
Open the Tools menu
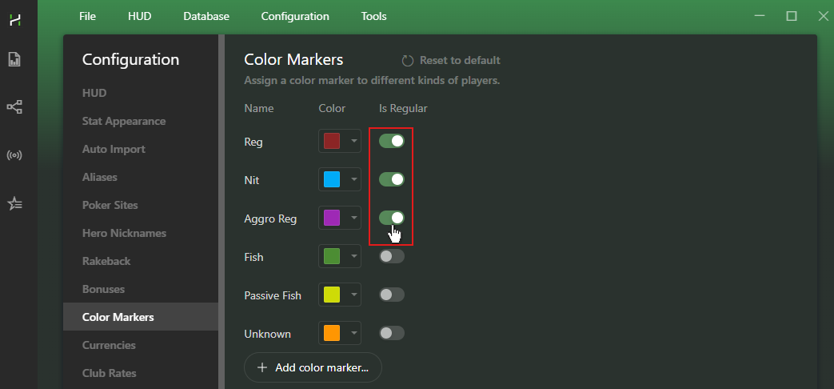[374, 17]
